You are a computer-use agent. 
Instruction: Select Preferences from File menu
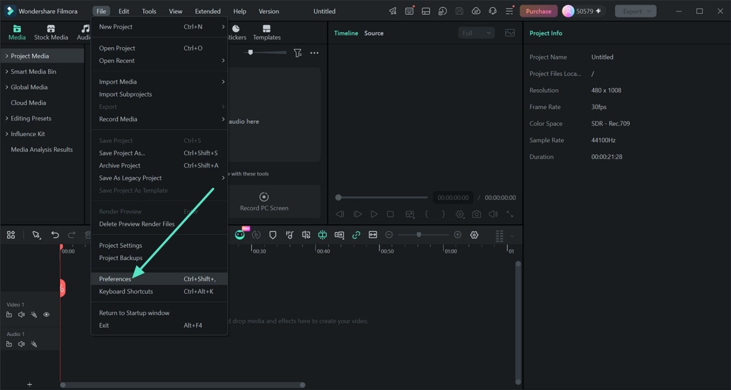[x=159, y=279]
